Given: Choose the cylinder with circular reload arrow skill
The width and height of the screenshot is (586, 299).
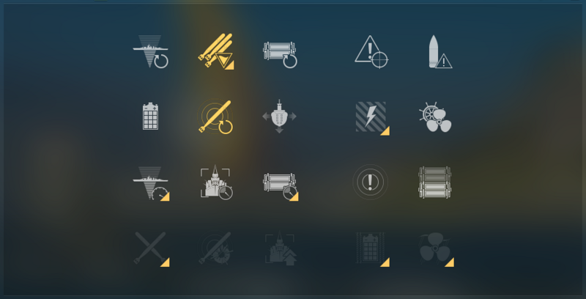Looking at the screenshot, I should [281, 54].
